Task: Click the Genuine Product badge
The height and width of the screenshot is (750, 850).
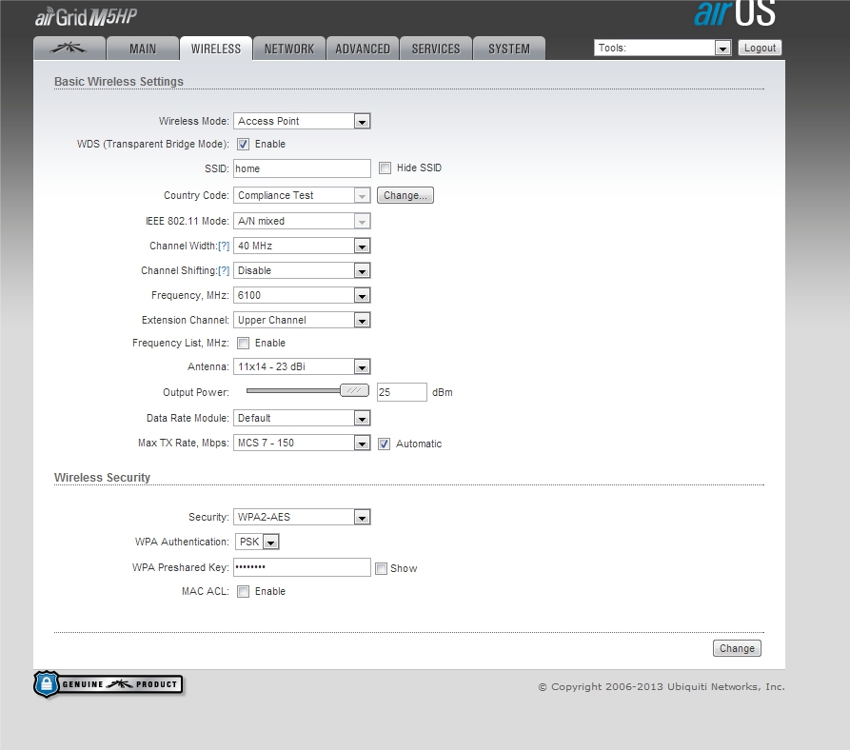Action: click(x=109, y=684)
